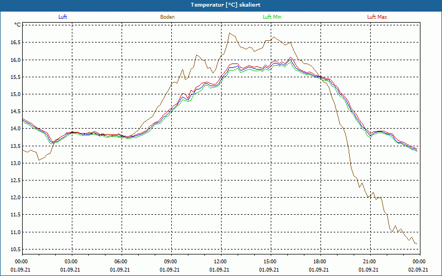This screenshot has width=442, height=276.
Task: Click the 'Temperatur [°C] skaliert' chart title
Action: [x=225, y=5]
